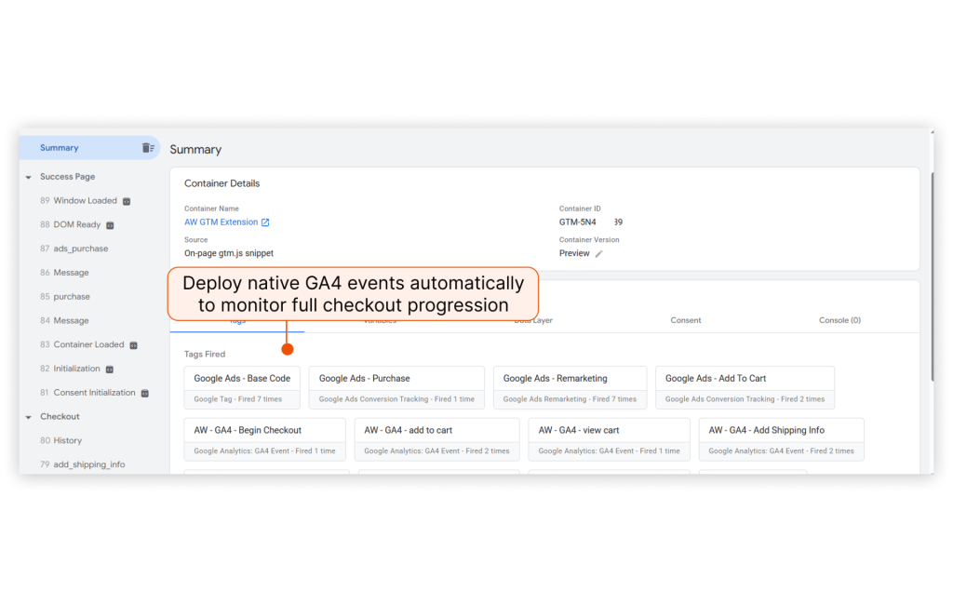Click the Container Details heading
The width and height of the screenshot is (953, 605).
(x=221, y=183)
